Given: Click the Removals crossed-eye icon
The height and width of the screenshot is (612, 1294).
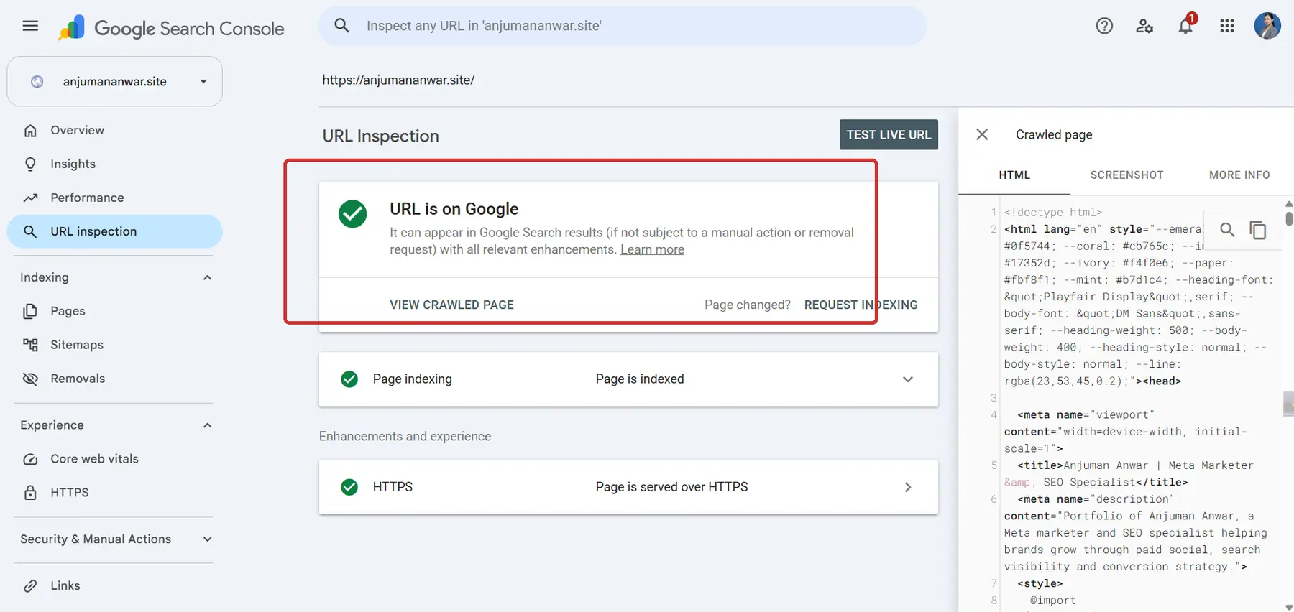Looking at the screenshot, I should (30, 379).
